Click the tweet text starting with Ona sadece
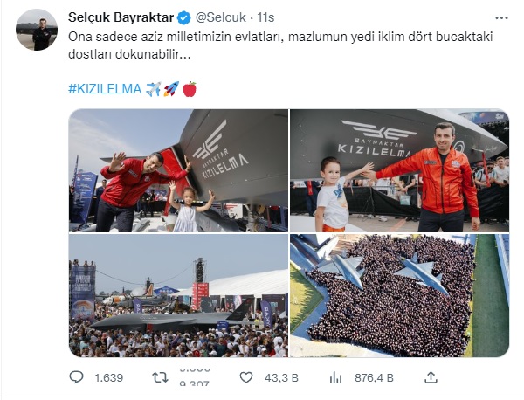The image size is (524, 400). 280,45
